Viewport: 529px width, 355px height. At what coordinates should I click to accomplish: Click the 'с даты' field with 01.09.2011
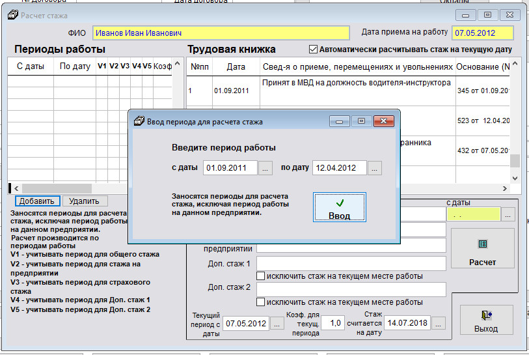point(230,168)
